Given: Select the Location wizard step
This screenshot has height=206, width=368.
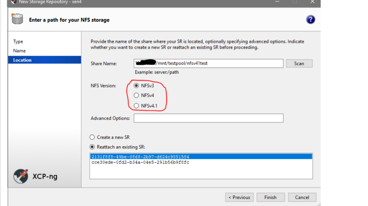Looking at the screenshot, I should [22, 60].
